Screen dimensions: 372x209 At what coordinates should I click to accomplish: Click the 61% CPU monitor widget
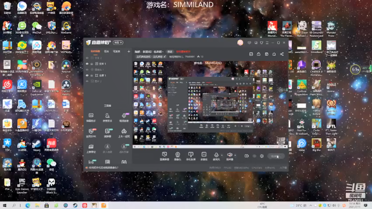click(355, 70)
